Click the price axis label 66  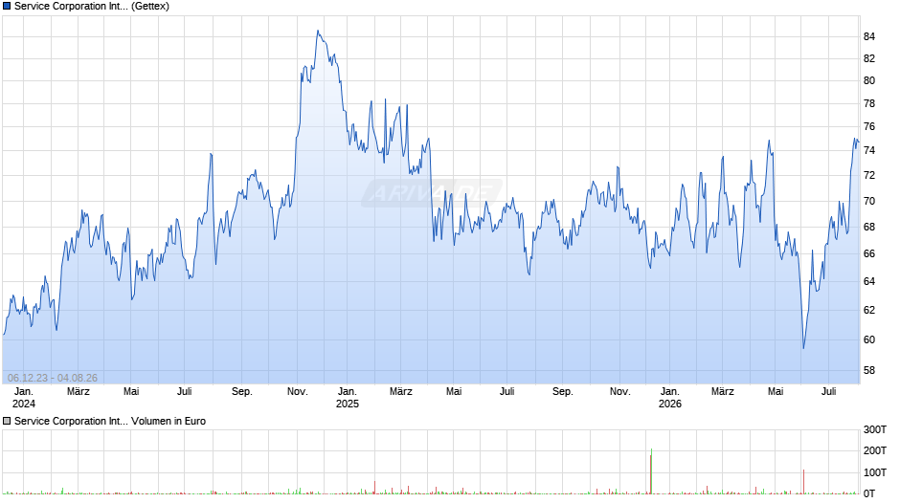[x=869, y=253]
